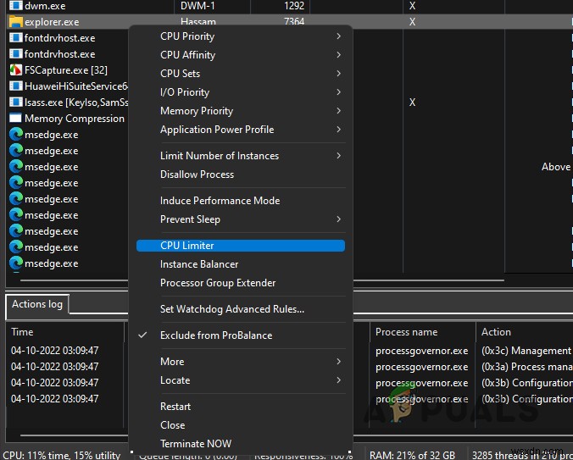This screenshot has width=573, height=460.
Task: Select Terminate NOW menu entry
Action: pyautogui.click(x=241, y=444)
